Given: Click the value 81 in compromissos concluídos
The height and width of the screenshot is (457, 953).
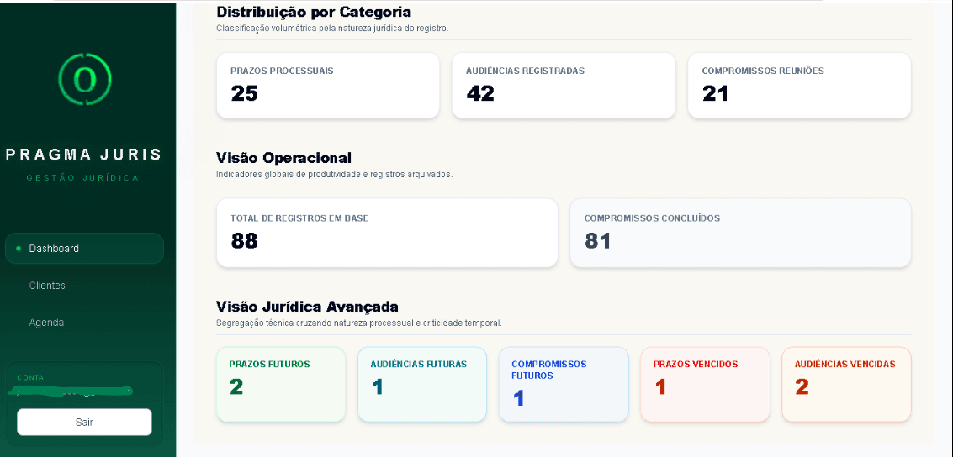Looking at the screenshot, I should (597, 241).
